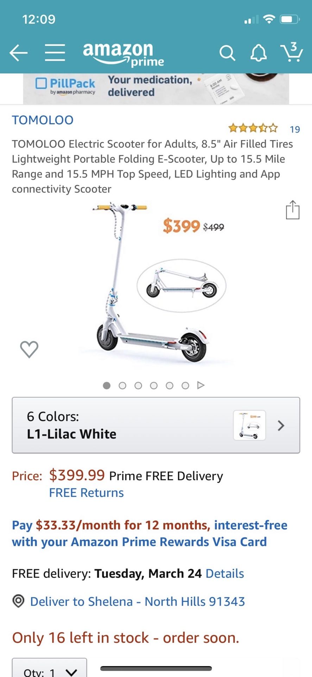Tap the star rating to view reviews

[253, 128]
